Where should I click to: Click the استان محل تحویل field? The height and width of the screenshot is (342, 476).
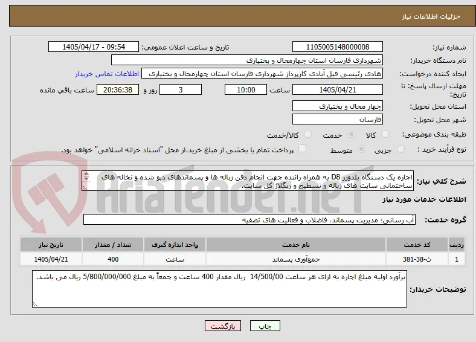[x=338, y=106]
